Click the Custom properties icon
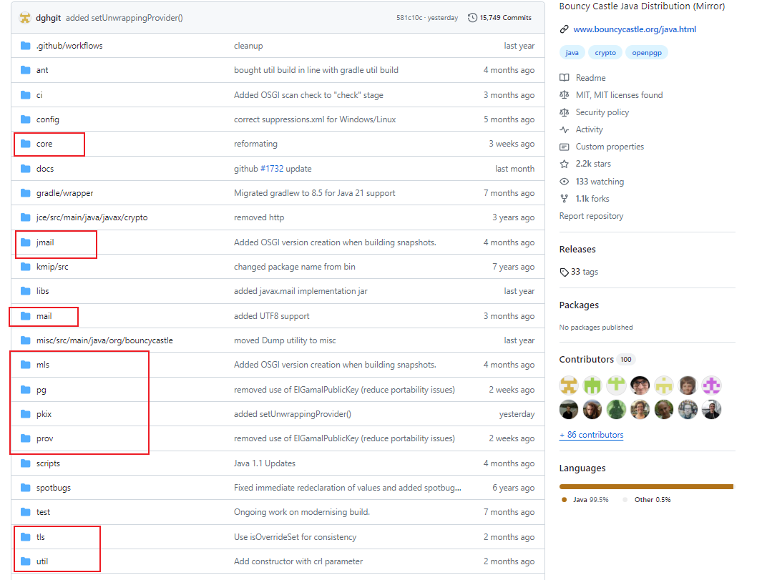This screenshot has width=767, height=580. coord(564,147)
